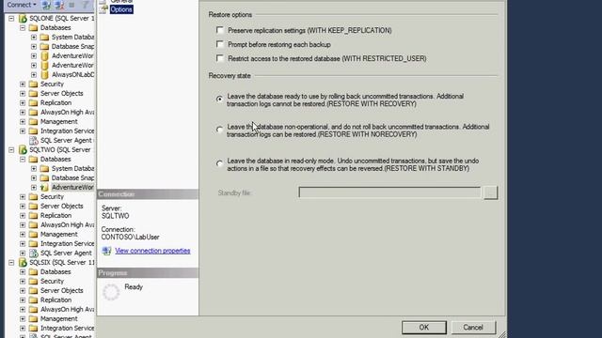Image resolution: width=602 pixels, height=338 pixels.
Task: Select the Integration Service label under SQLTWO
Action: (x=67, y=244)
